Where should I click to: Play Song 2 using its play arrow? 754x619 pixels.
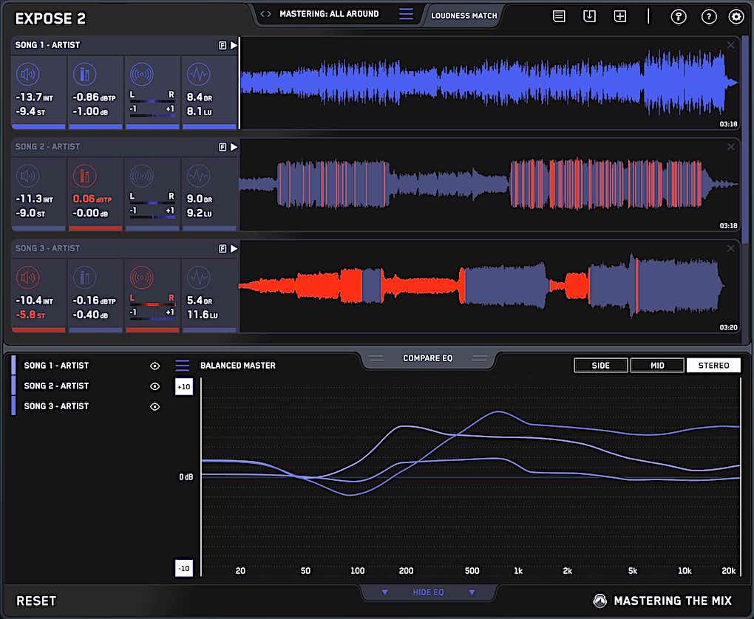[x=234, y=147]
